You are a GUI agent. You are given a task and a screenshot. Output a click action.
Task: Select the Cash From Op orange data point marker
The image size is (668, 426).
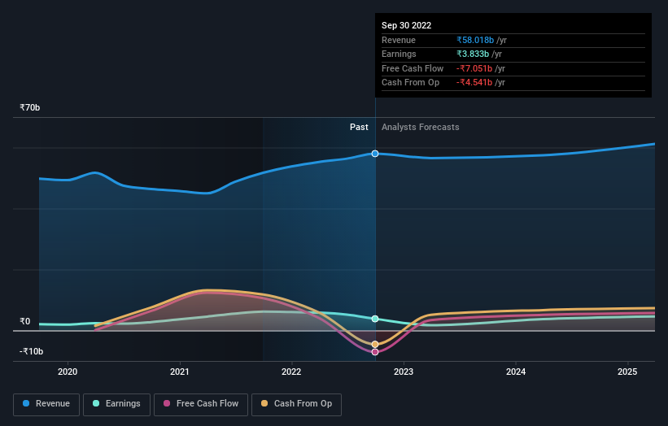(x=375, y=344)
